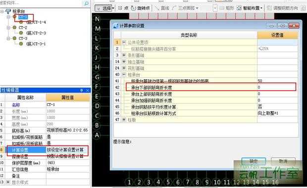Click the 取消 button in the dialog
This screenshot has width=307, height=188.
[x=283, y=161]
